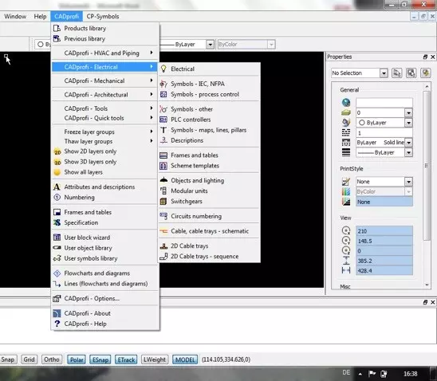Toggle Snap mode in status bar
Image resolution: width=437 pixels, height=381 pixels.
coord(8,359)
